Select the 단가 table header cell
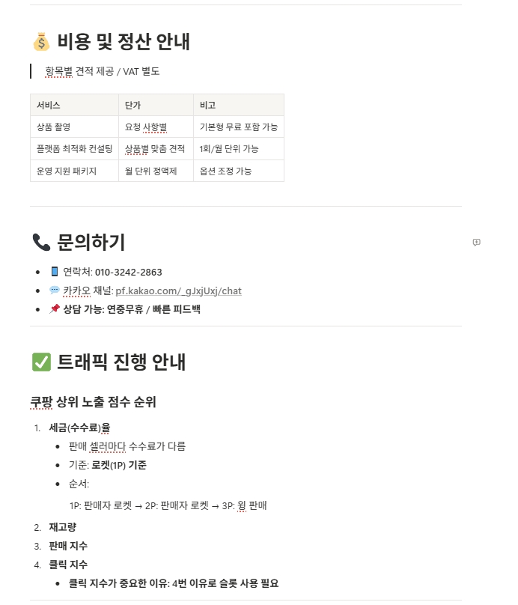Image resolution: width=518 pixels, height=605 pixels. [x=156, y=105]
